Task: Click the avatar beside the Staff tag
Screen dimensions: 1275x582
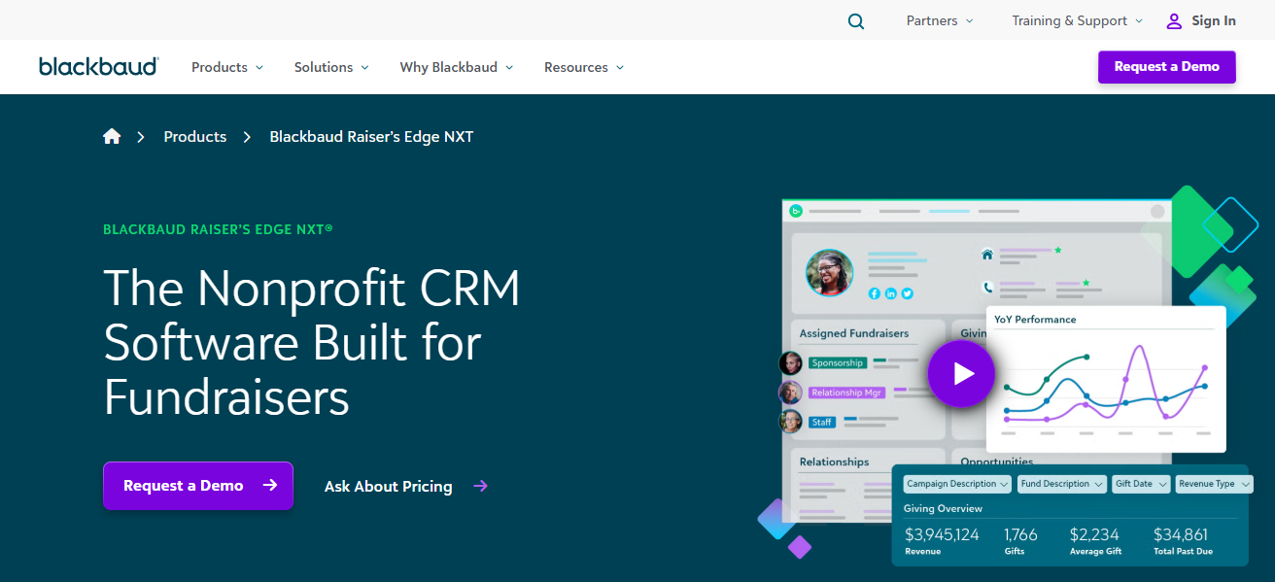Action: pos(791,422)
